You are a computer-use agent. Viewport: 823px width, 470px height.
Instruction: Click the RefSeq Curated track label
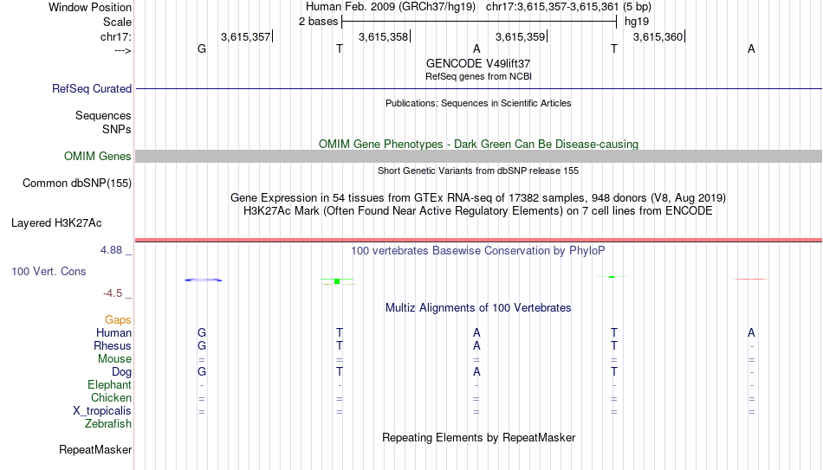tap(92, 88)
